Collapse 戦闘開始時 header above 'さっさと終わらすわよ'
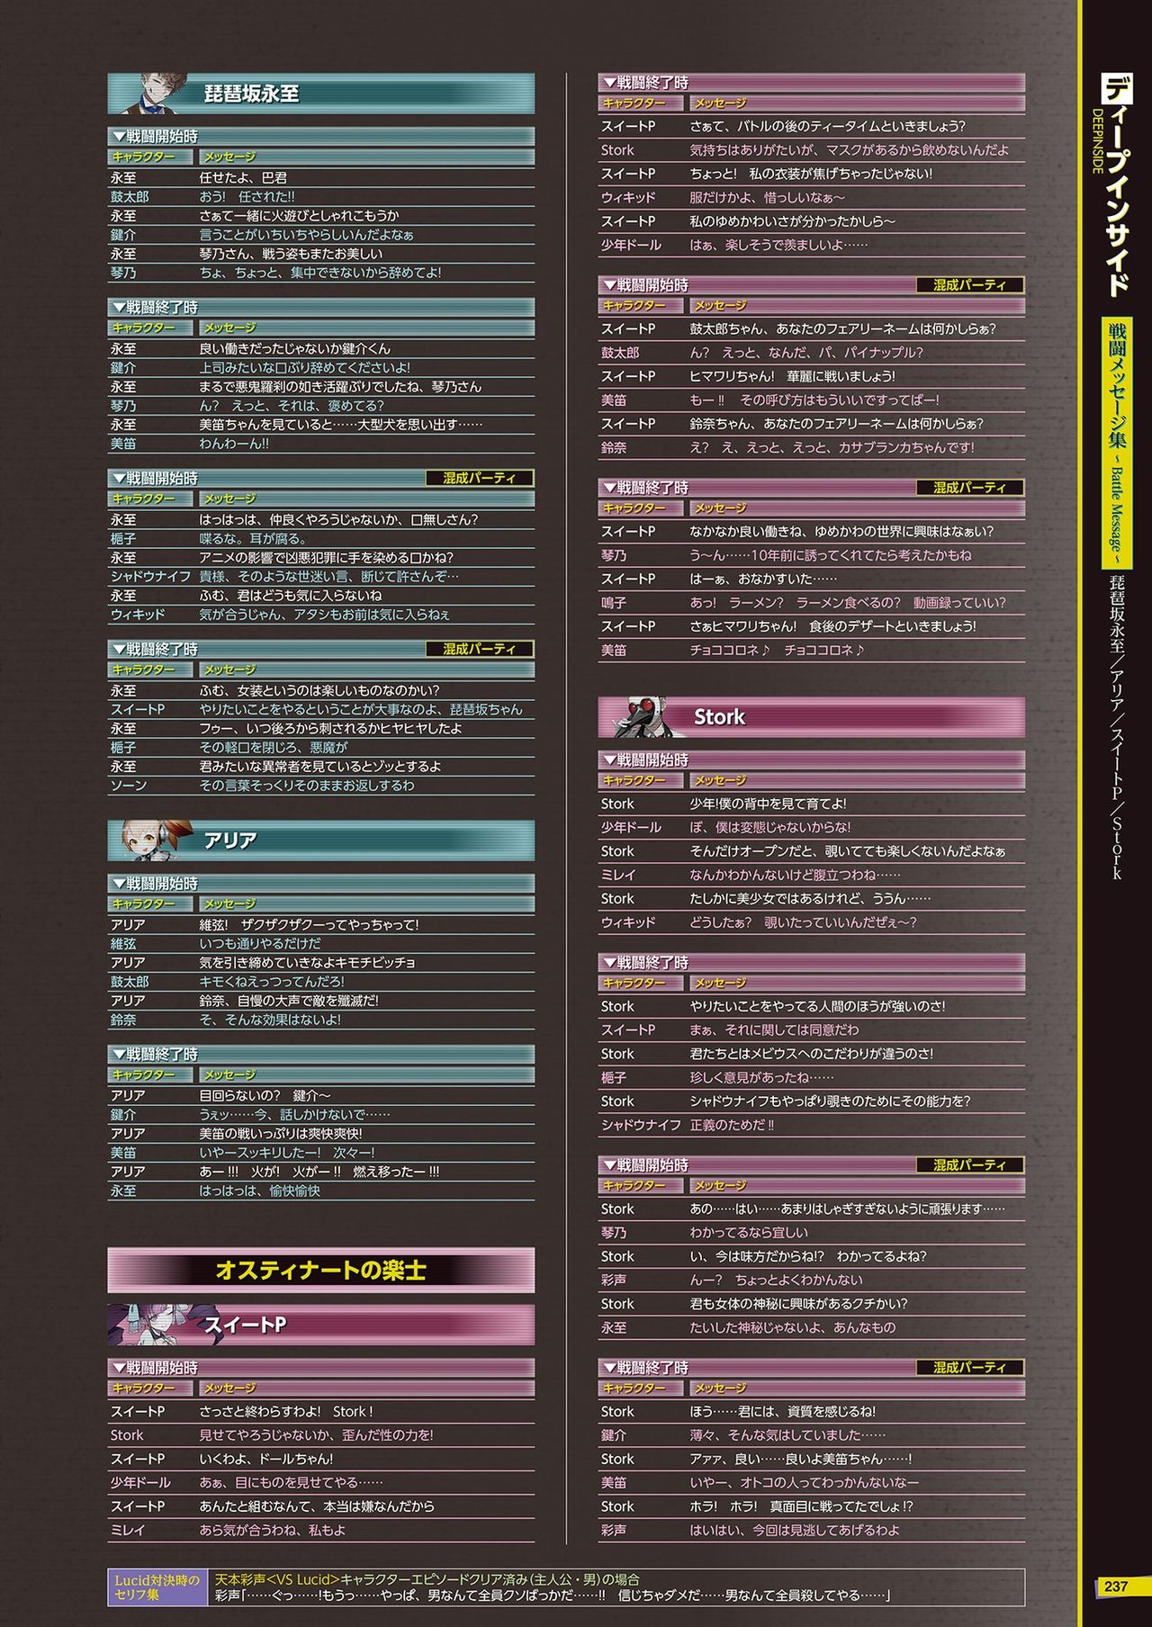 [321, 1368]
